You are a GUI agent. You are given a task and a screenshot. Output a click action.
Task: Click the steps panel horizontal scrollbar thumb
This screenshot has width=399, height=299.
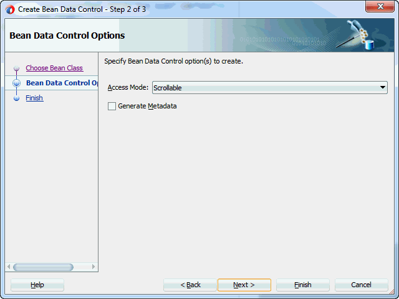click(x=43, y=267)
